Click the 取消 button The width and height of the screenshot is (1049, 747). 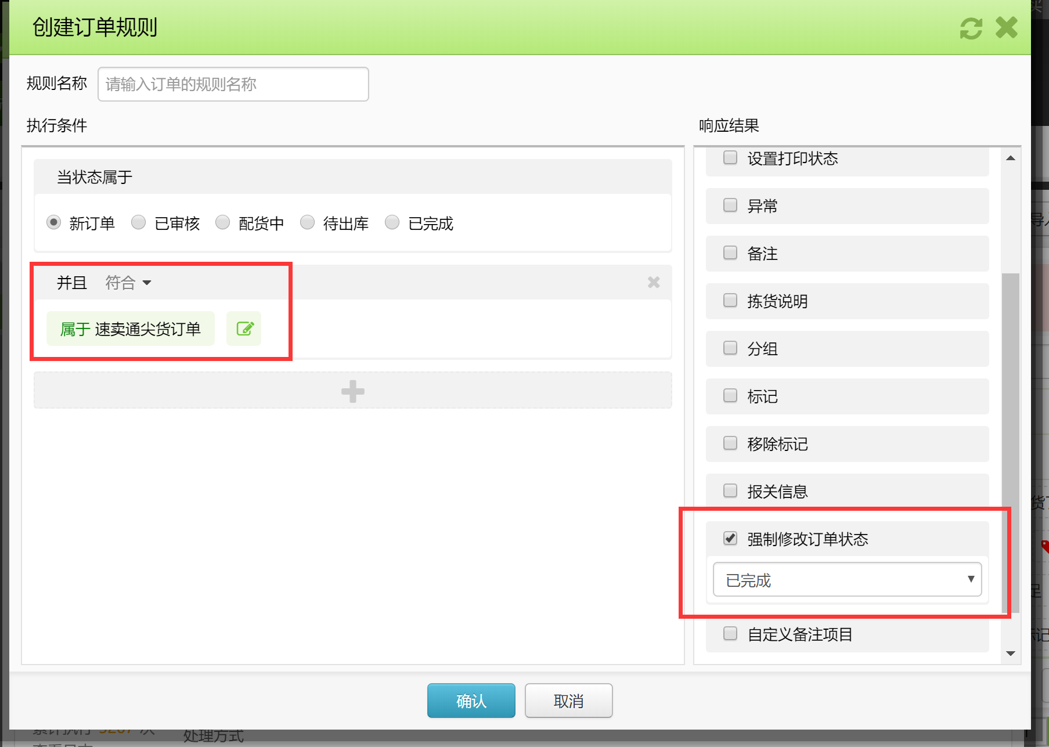[569, 701]
